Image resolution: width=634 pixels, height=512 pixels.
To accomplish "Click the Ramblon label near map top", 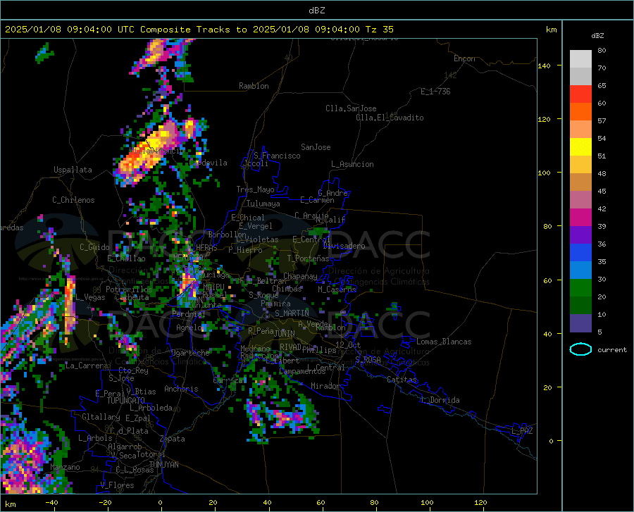I will coord(254,86).
